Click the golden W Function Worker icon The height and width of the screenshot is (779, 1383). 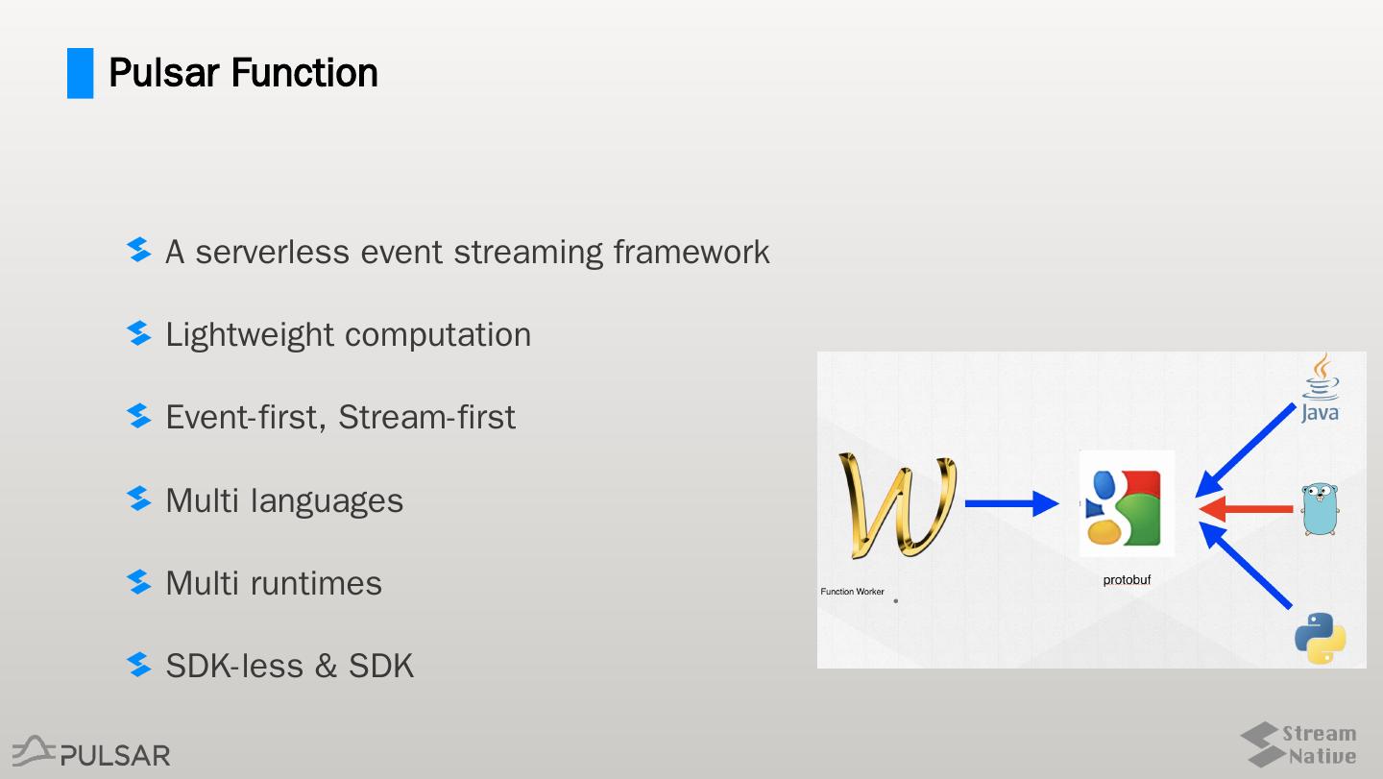(897, 505)
